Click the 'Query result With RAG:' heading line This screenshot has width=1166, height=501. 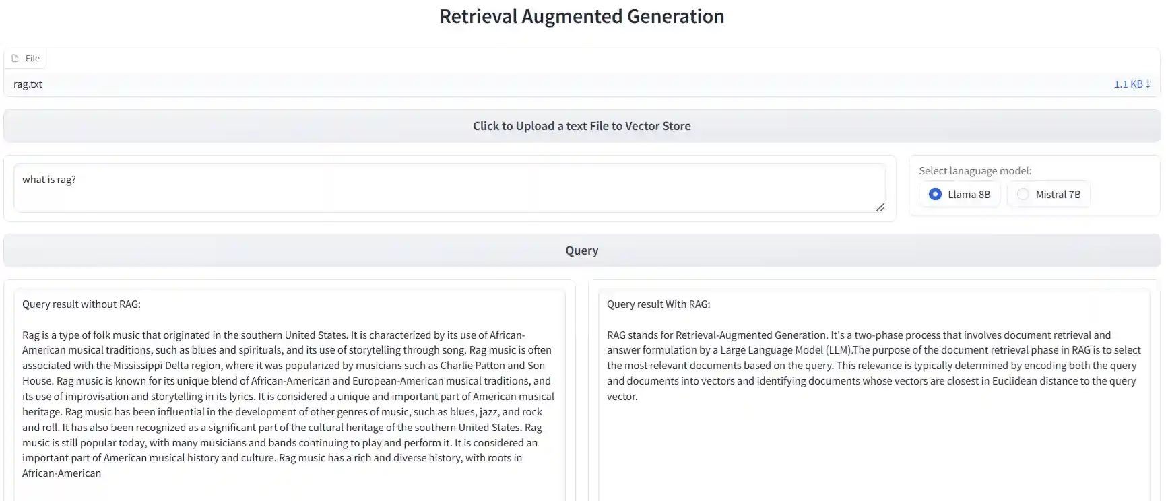(x=658, y=304)
